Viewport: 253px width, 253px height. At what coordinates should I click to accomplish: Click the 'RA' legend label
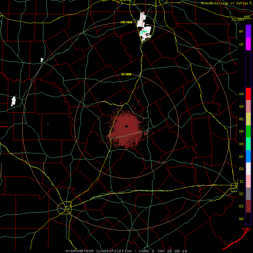[x=241, y=144]
